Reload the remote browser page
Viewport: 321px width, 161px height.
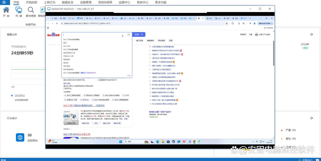pyautogui.click(x=57, y=23)
